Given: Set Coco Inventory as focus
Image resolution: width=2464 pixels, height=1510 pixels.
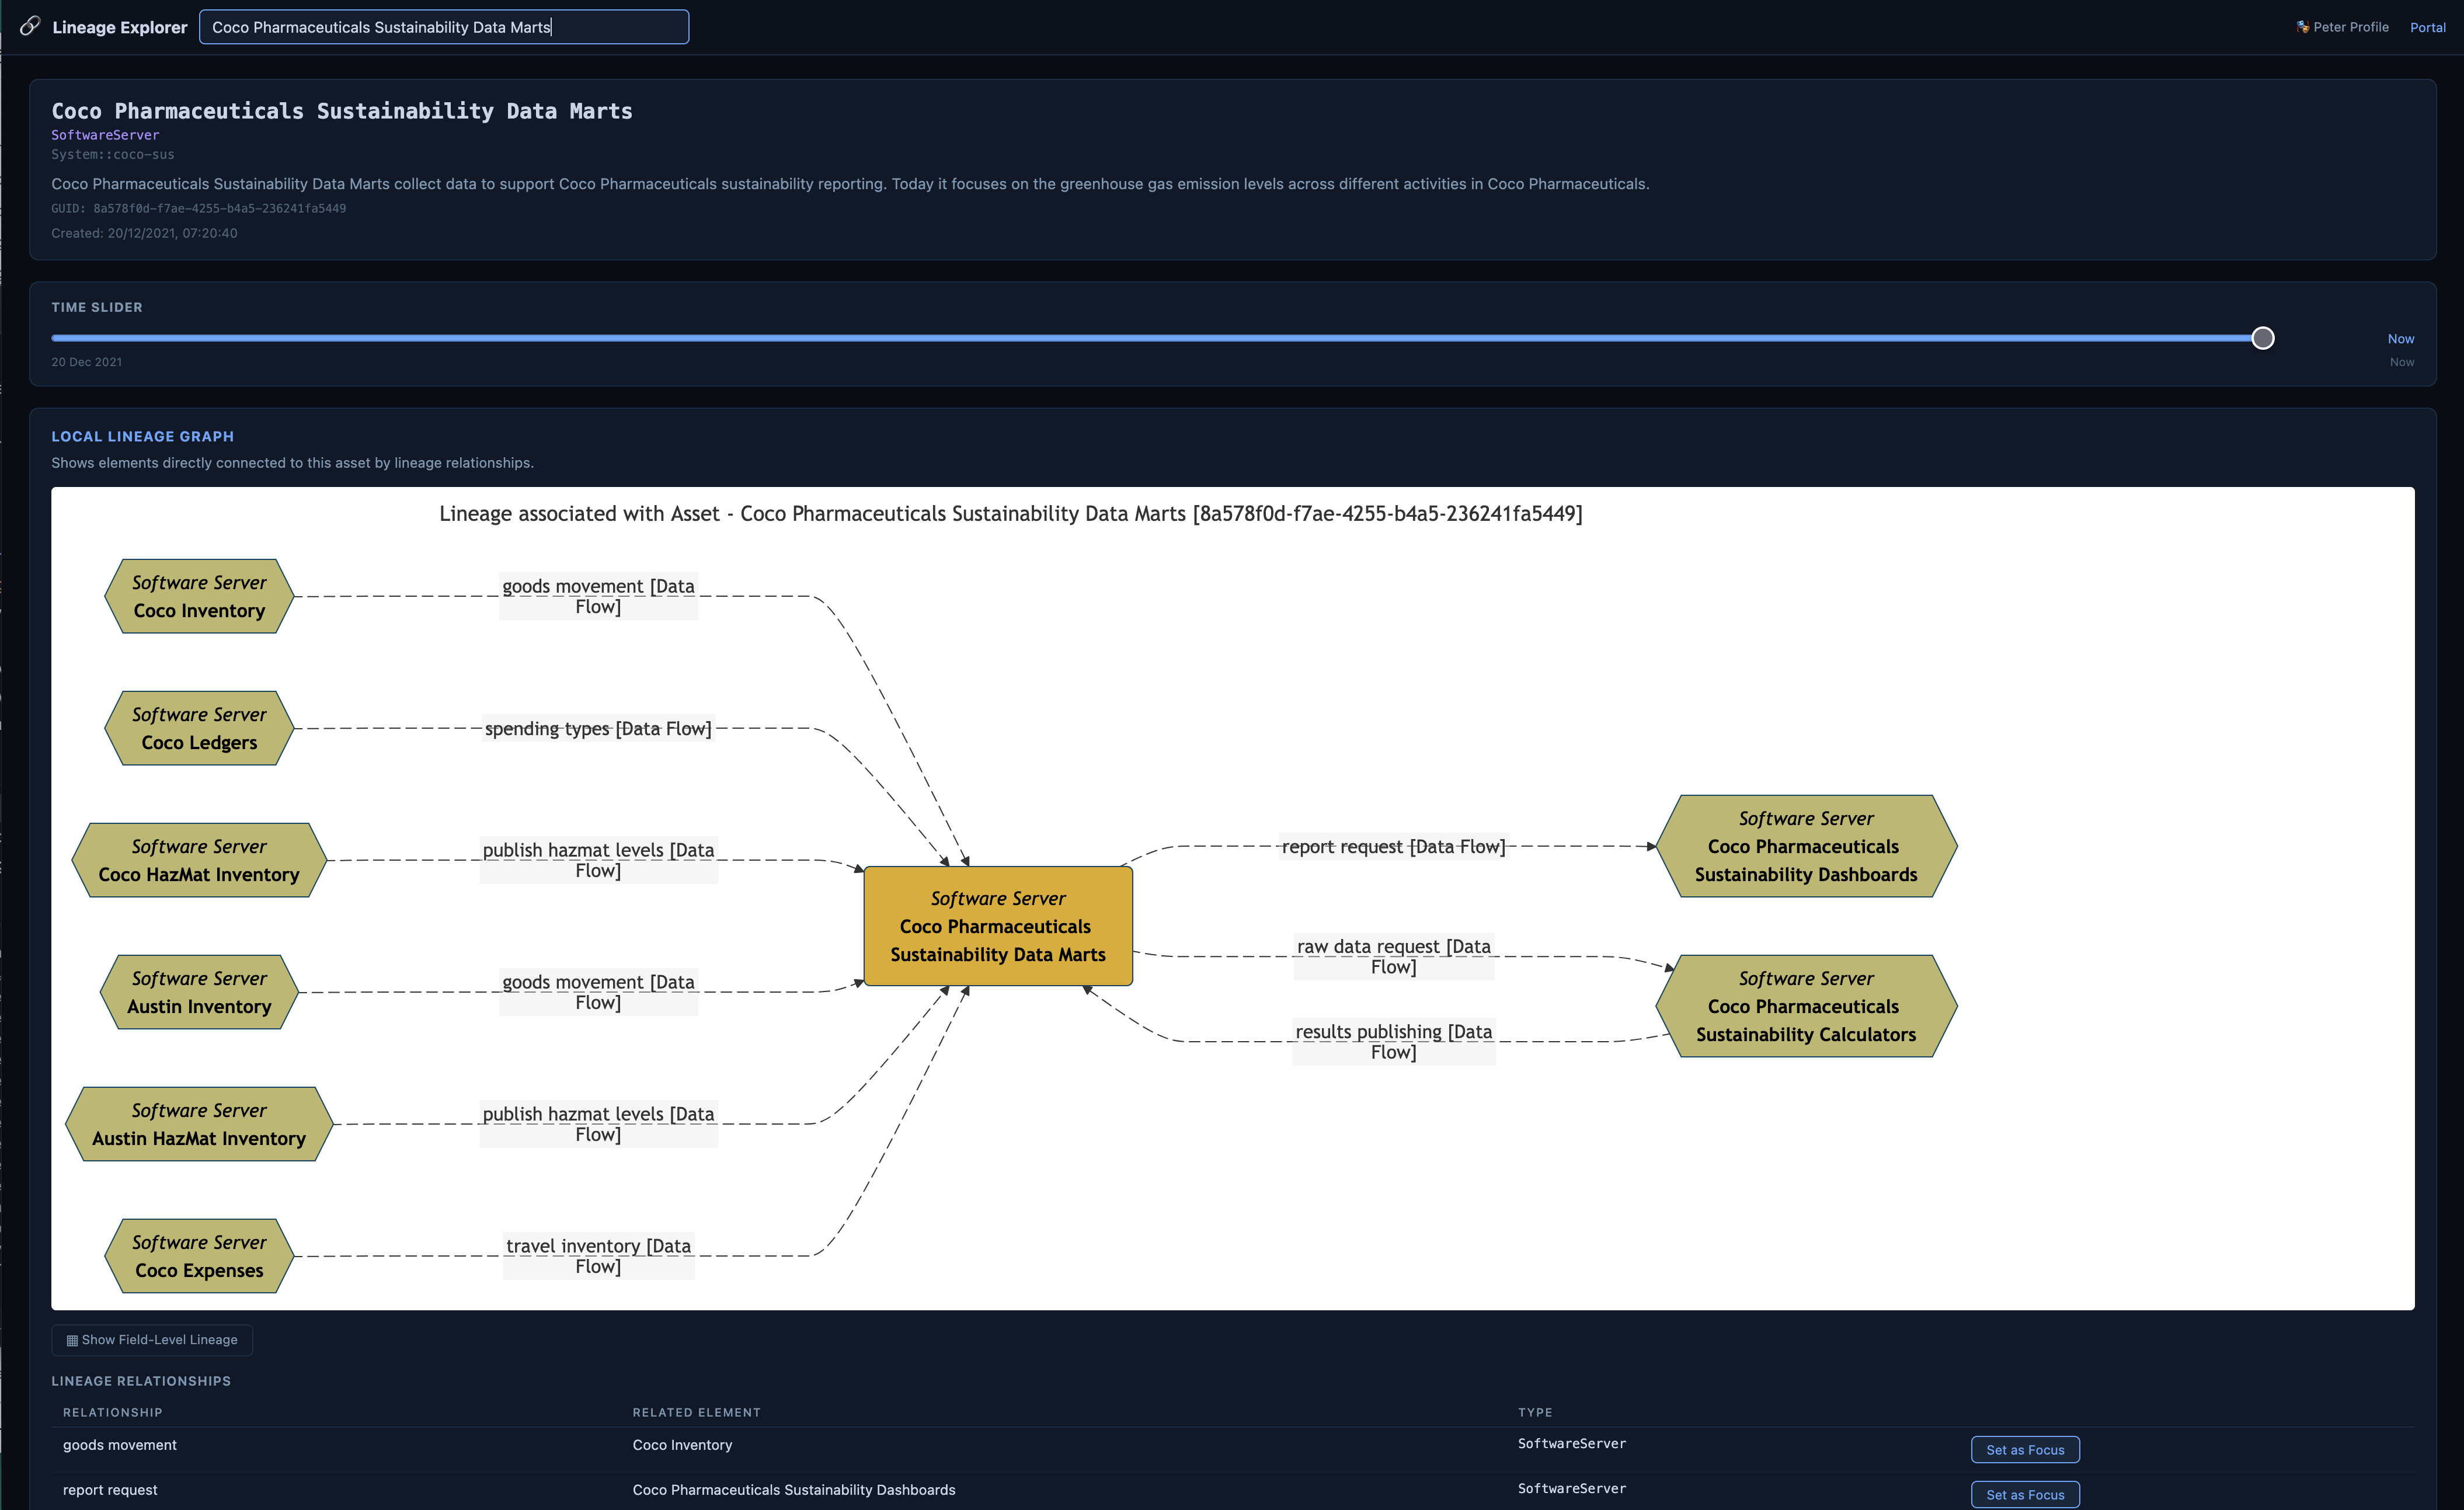Looking at the screenshot, I should pyautogui.click(x=2024, y=1450).
